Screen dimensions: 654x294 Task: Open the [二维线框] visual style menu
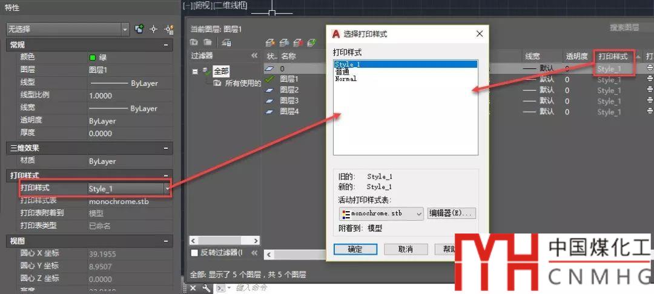click(230, 5)
